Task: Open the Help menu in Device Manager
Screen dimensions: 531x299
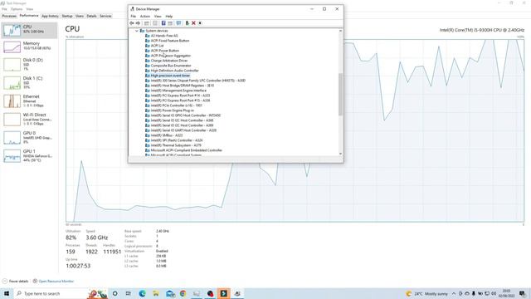Action: pos(169,17)
